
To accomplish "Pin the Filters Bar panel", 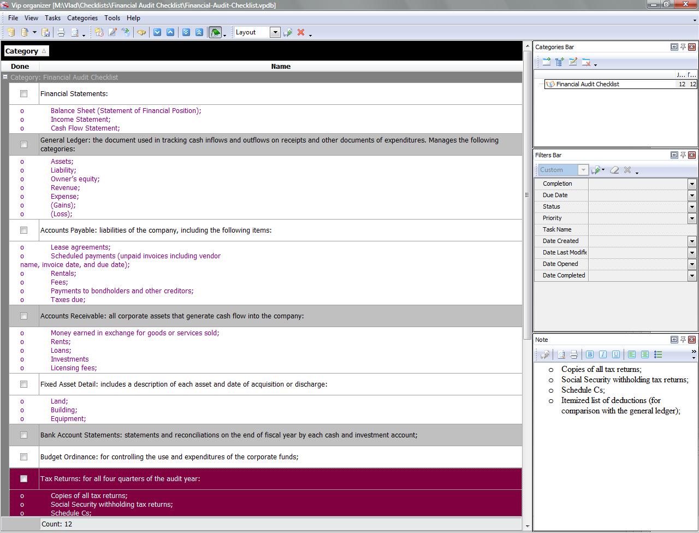I will coord(683,155).
